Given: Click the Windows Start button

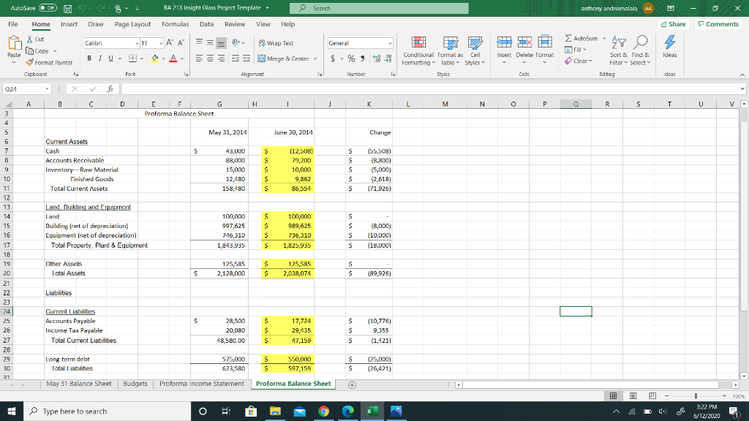Looking at the screenshot, I should click(x=12, y=411).
